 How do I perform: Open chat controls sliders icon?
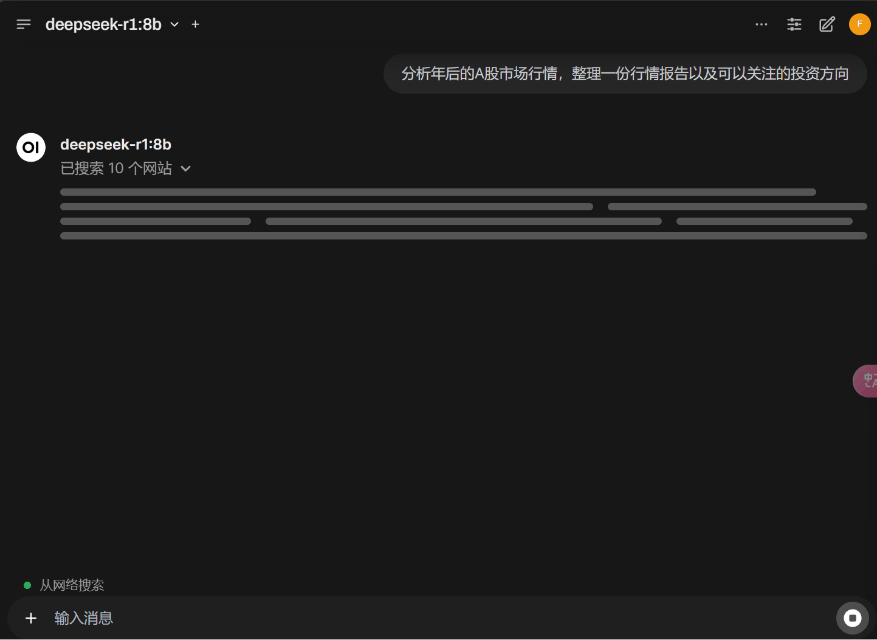794,24
